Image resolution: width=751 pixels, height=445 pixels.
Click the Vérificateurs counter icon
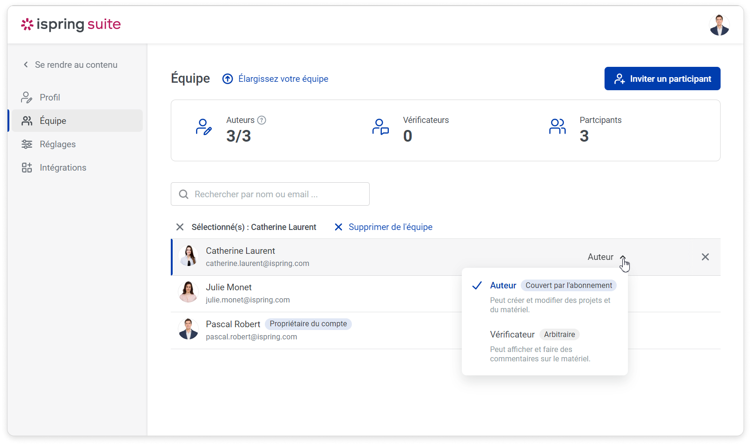pyautogui.click(x=380, y=127)
